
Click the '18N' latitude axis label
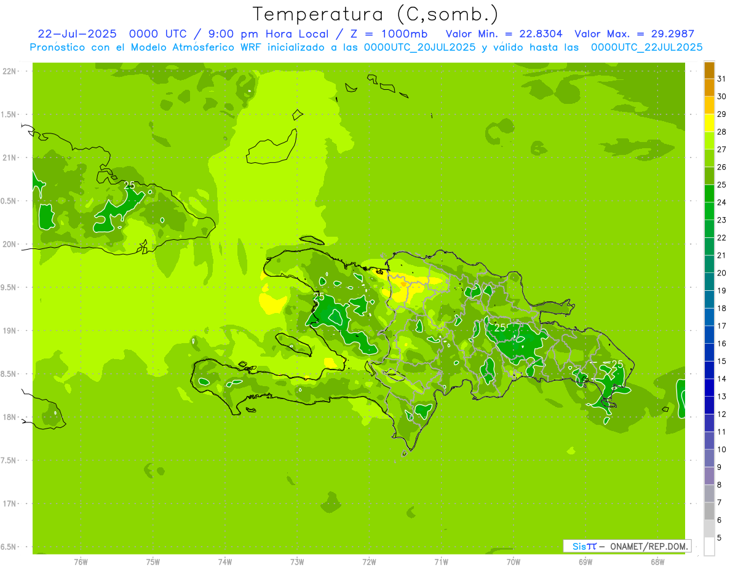click(10, 417)
